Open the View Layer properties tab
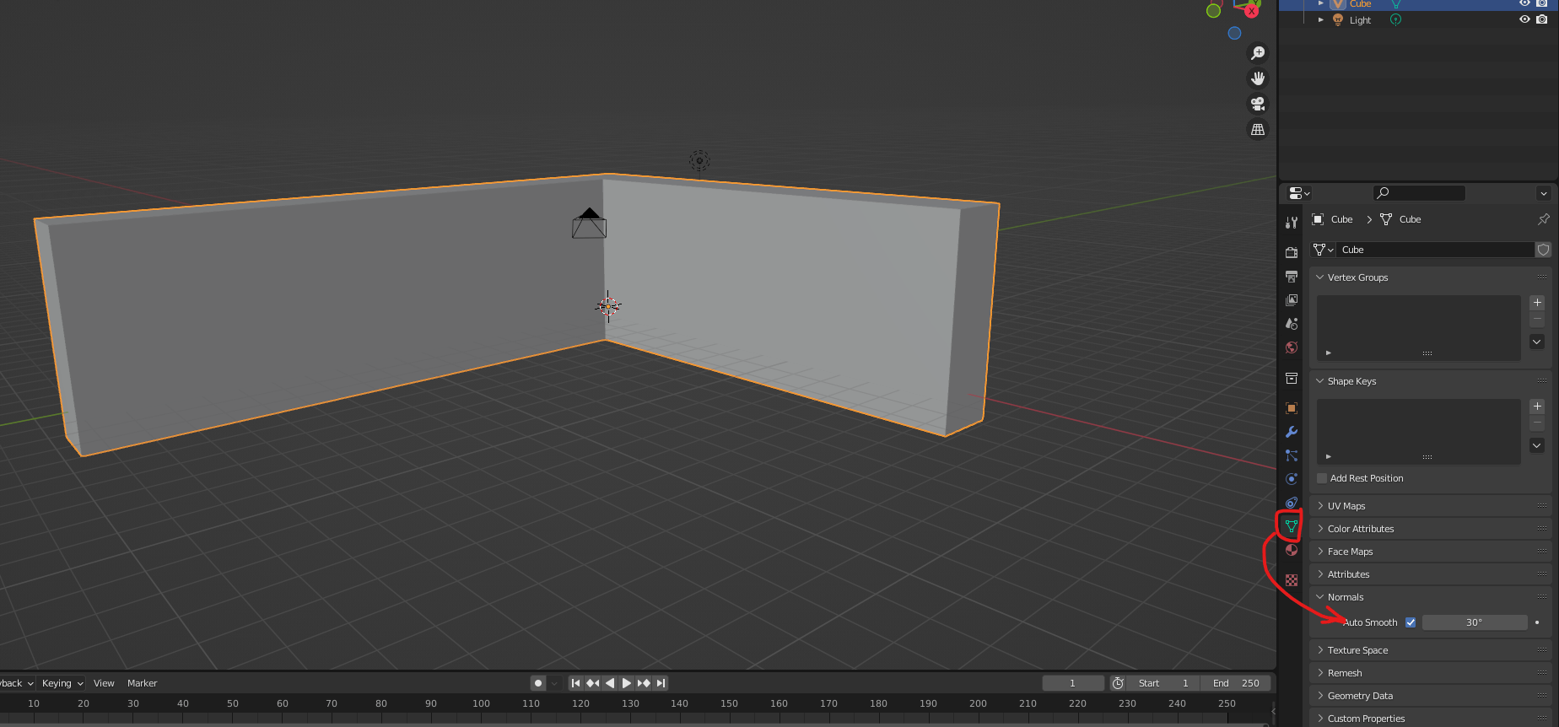Screen dimensions: 1559x727 [1292, 299]
